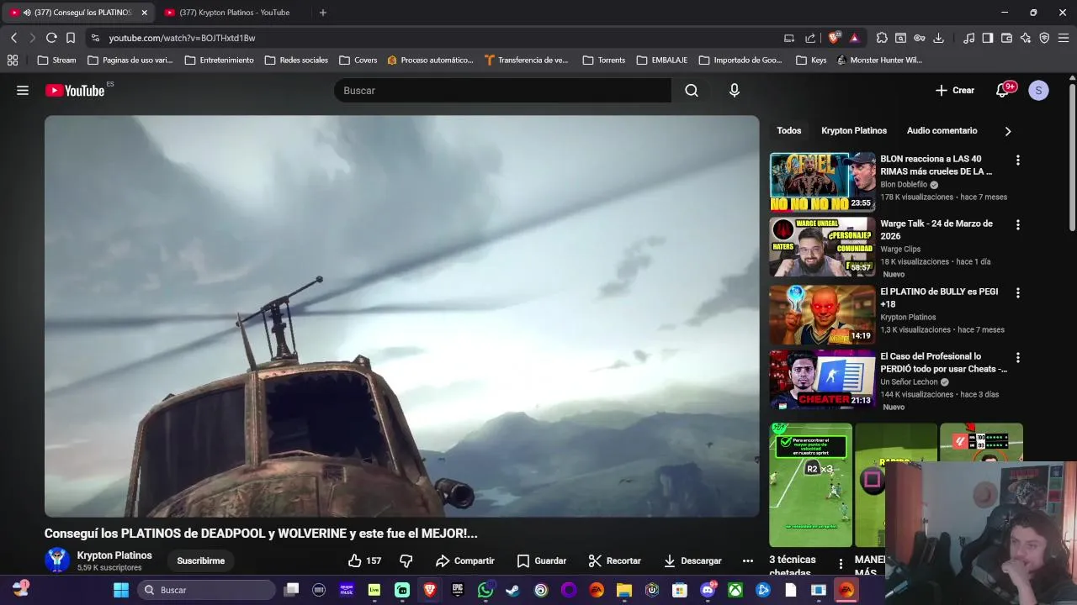View site information icon in the address bar
The height and width of the screenshot is (605, 1077).
pyautogui.click(x=95, y=38)
